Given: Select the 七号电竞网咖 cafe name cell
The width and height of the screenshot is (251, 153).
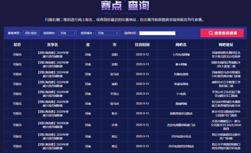Looking at the screenshot, I should coord(181,54).
